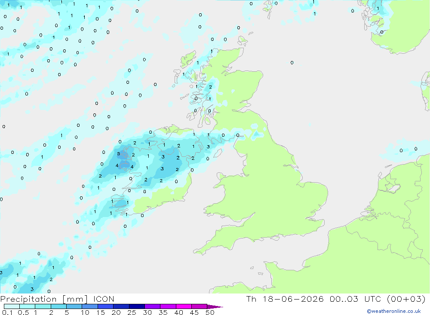
Task: Select the 25–30 mm legend color swatch
Action: click(137, 306)
